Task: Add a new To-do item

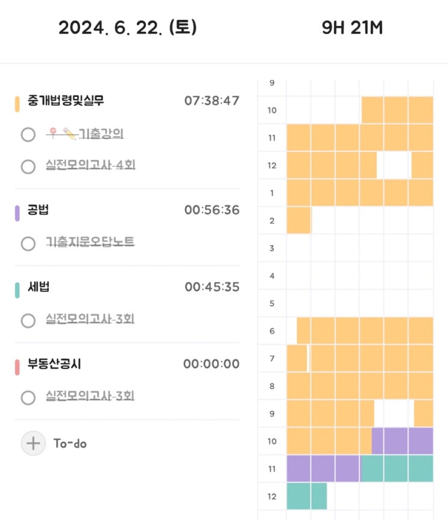Action: click(x=70, y=443)
